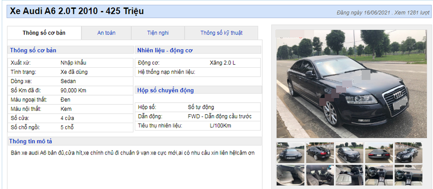Click the Màu ngoại thất label
Screen dimensions: 433x189
click(29, 100)
